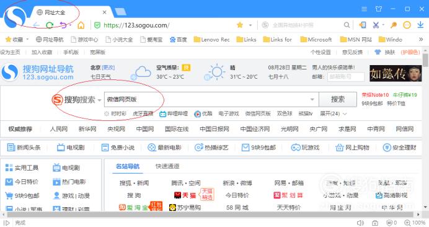Select the 网址大全 tab
Image resolution: width=429 pixels, height=227 pixels.
pos(71,12)
